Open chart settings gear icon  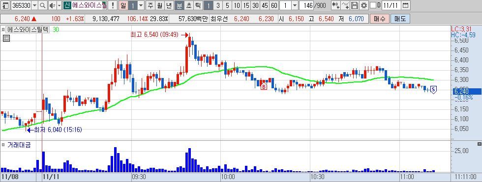(364, 5)
